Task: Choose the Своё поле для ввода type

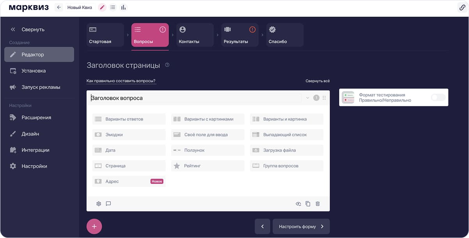Action: click(x=208, y=135)
